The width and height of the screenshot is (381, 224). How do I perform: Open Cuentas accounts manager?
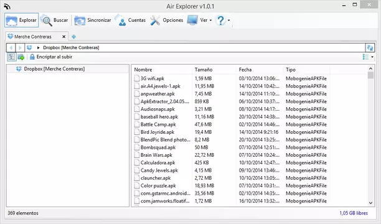click(x=131, y=20)
